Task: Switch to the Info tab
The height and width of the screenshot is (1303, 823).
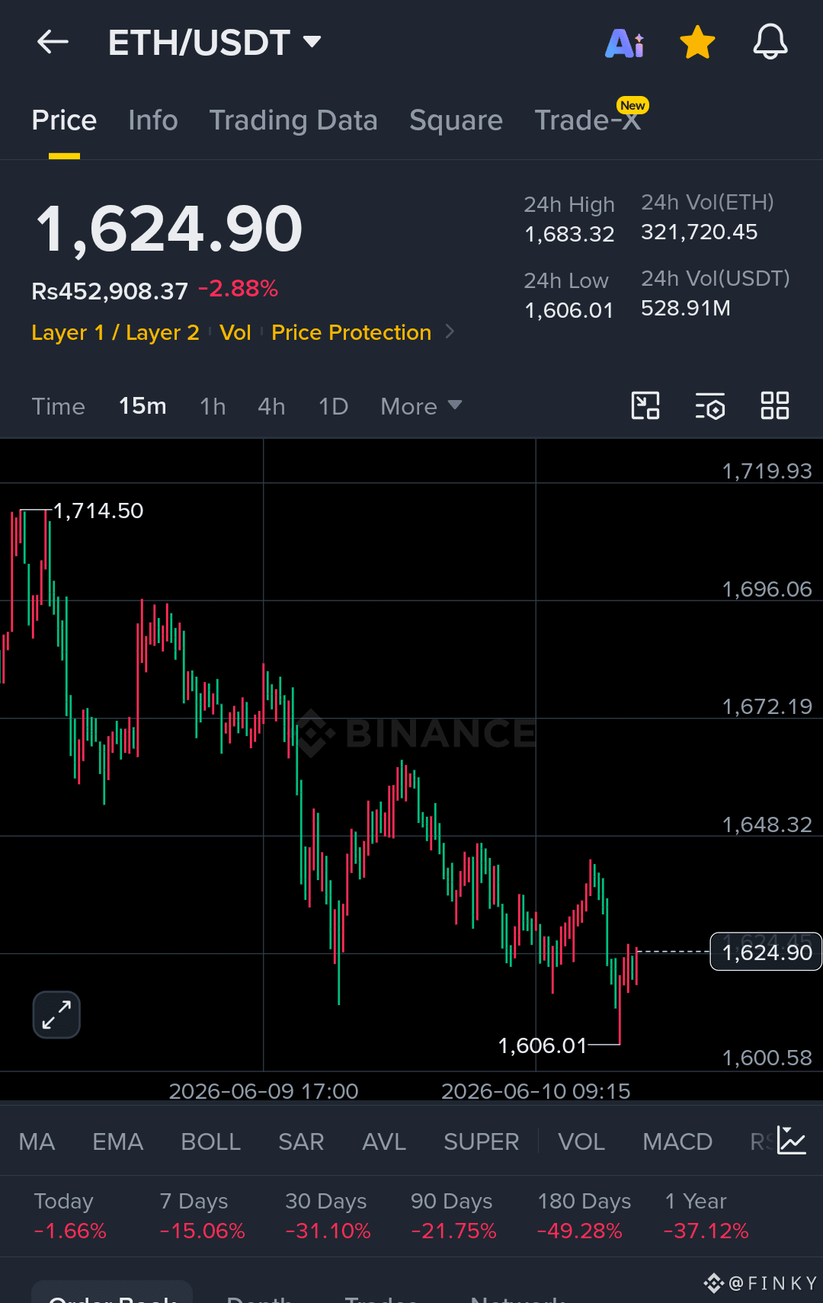Action: point(153,120)
